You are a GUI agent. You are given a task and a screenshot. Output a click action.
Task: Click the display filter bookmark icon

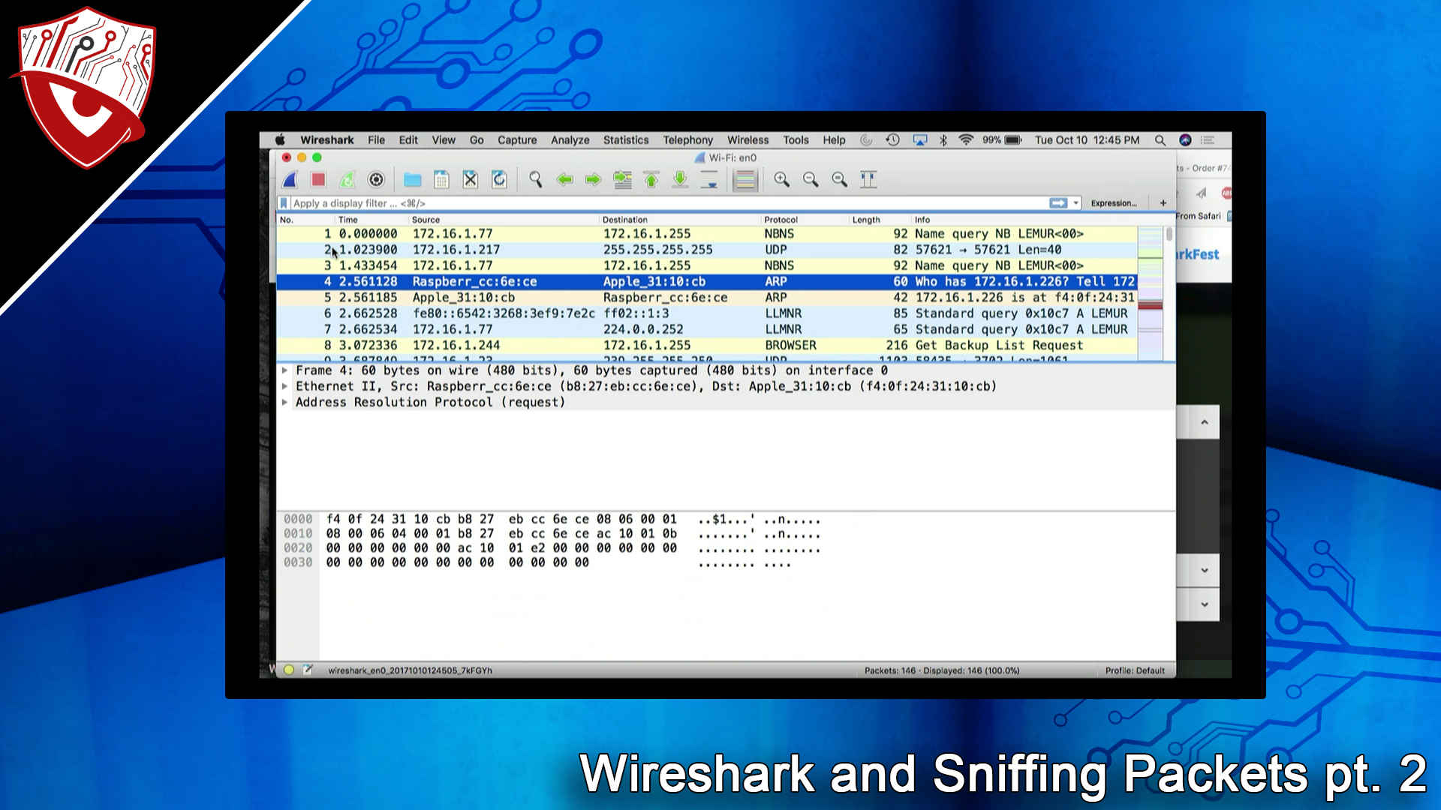283,203
